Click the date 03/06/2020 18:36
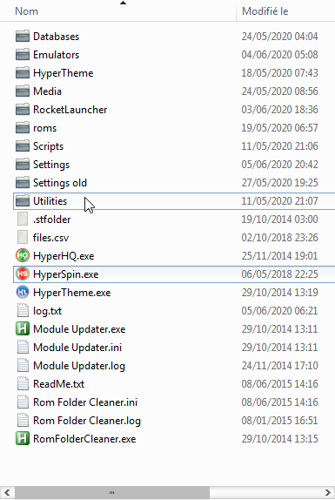 point(279,110)
